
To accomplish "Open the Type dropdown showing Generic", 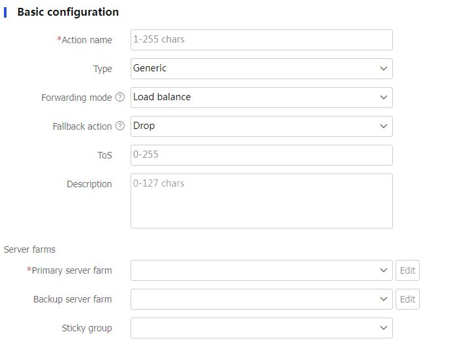I will click(261, 69).
